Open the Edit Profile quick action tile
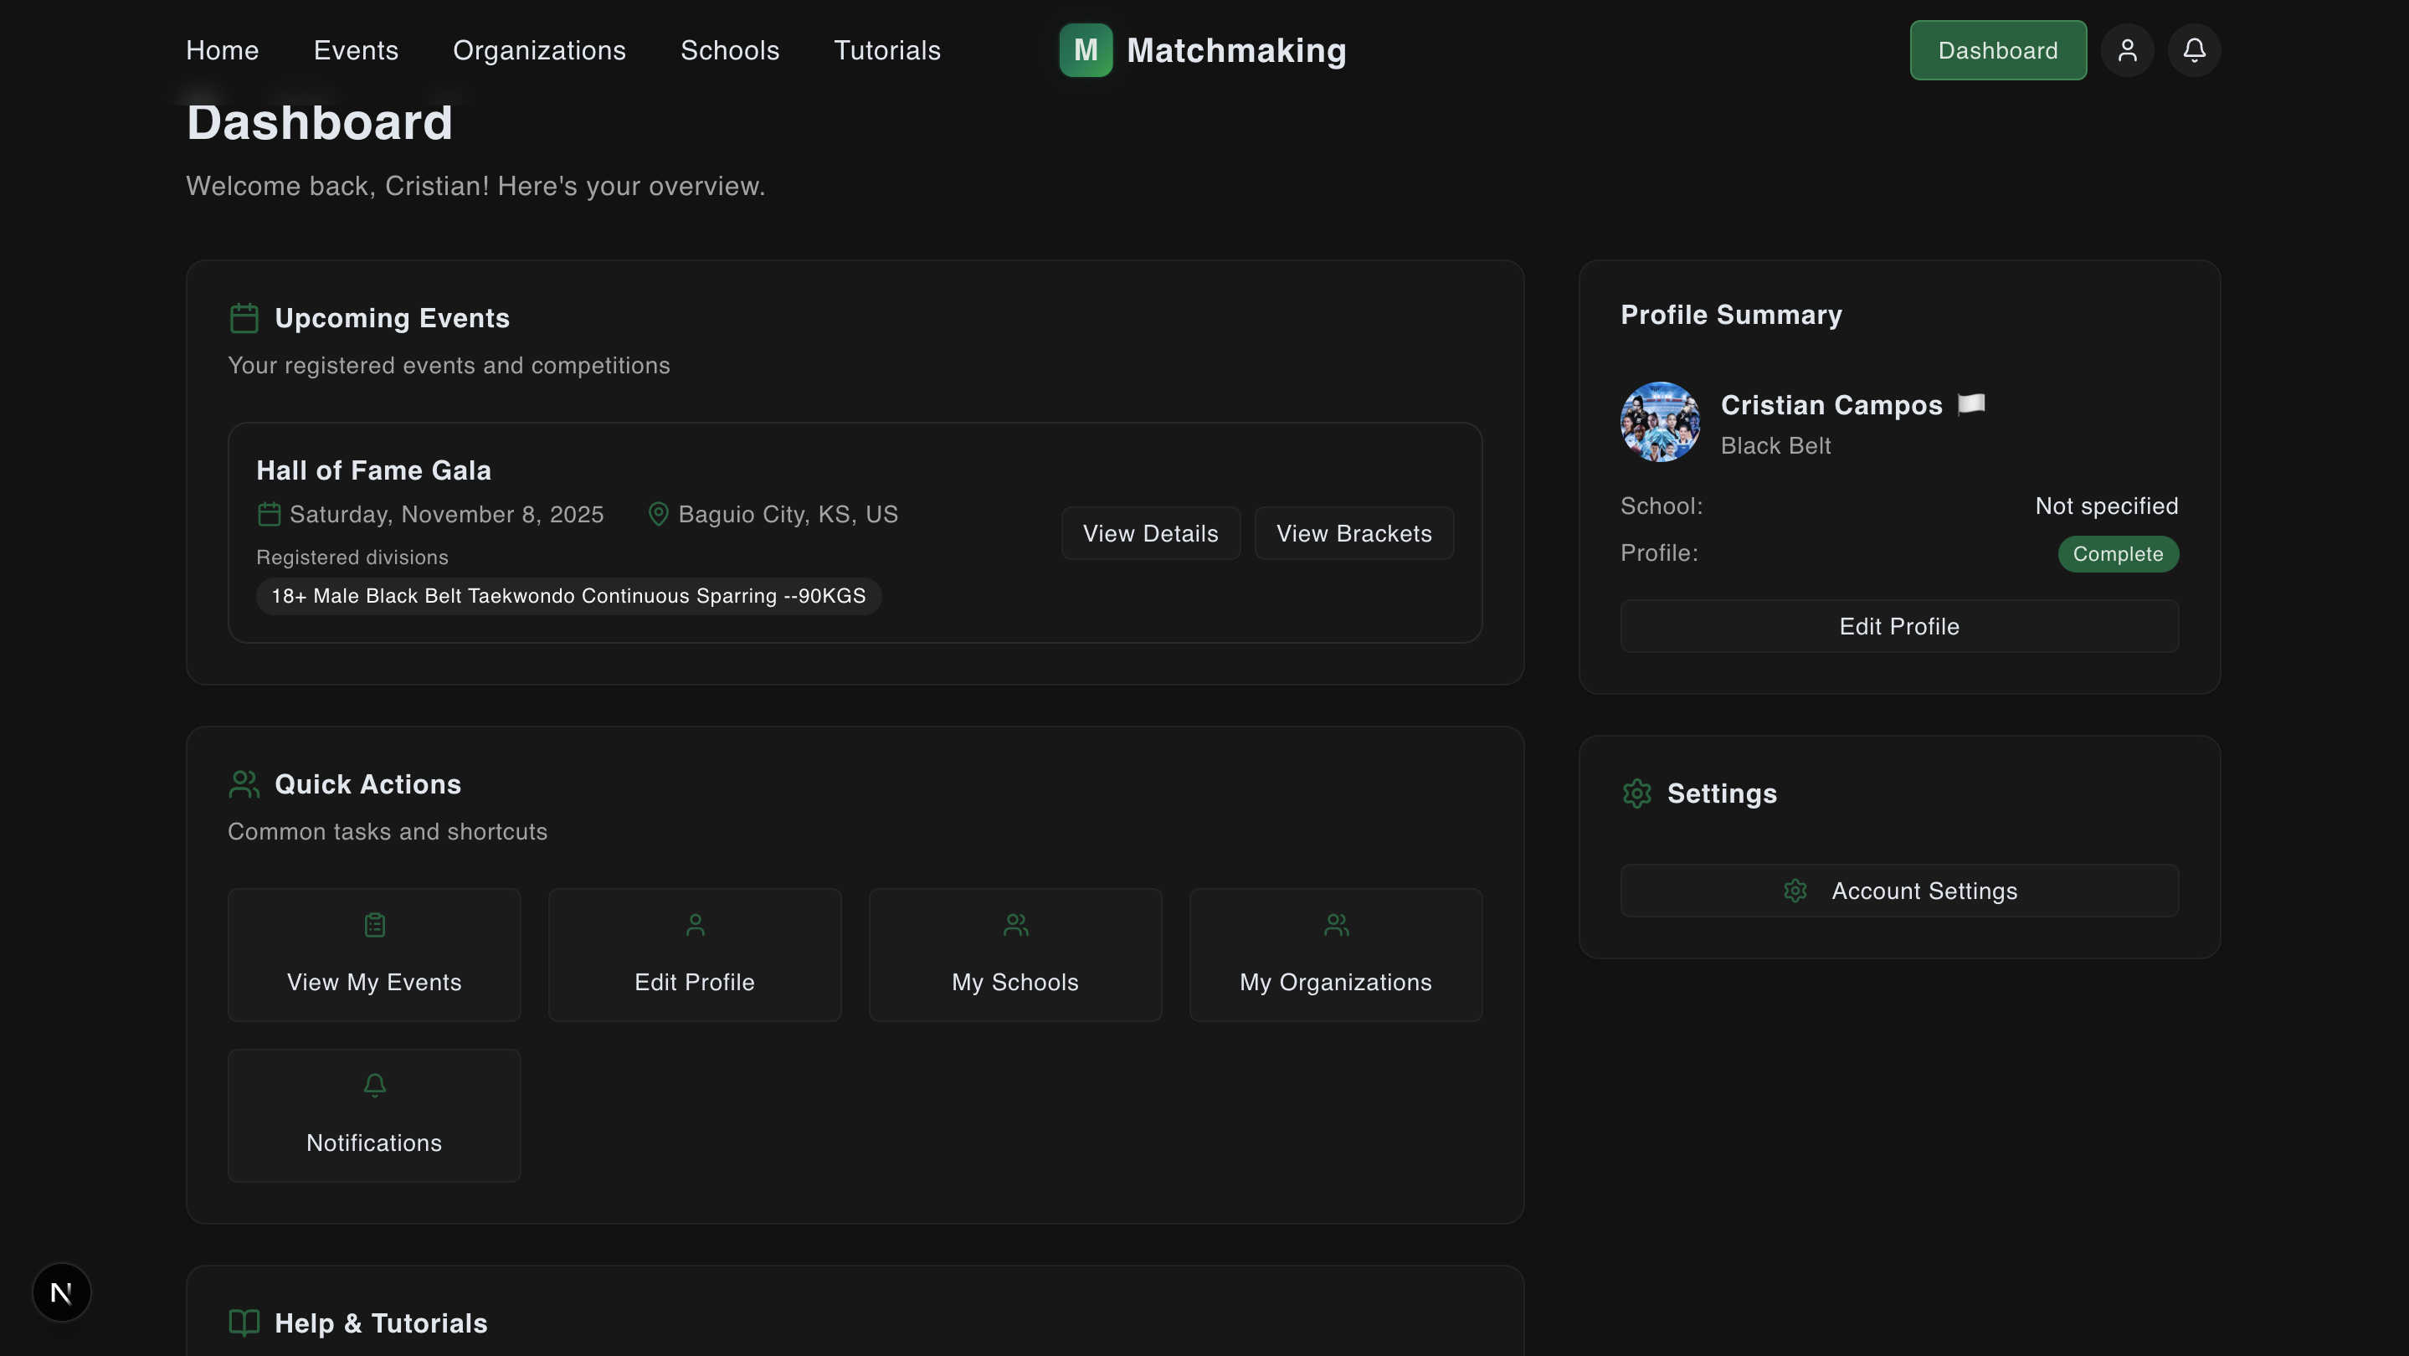 coord(695,955)
